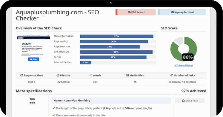Click the "Meta specifications" heading

pyautogui.click(x=34, y=91)
